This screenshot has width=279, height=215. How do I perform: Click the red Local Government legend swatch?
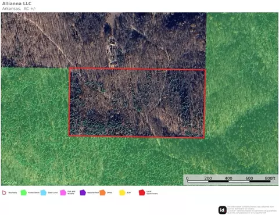(142, 192)
